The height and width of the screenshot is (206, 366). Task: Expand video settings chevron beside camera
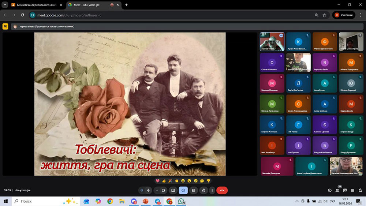point(157,190)
